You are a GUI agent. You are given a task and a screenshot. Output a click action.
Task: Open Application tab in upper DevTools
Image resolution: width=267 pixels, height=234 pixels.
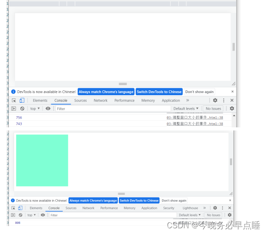[x=171, y=100]
